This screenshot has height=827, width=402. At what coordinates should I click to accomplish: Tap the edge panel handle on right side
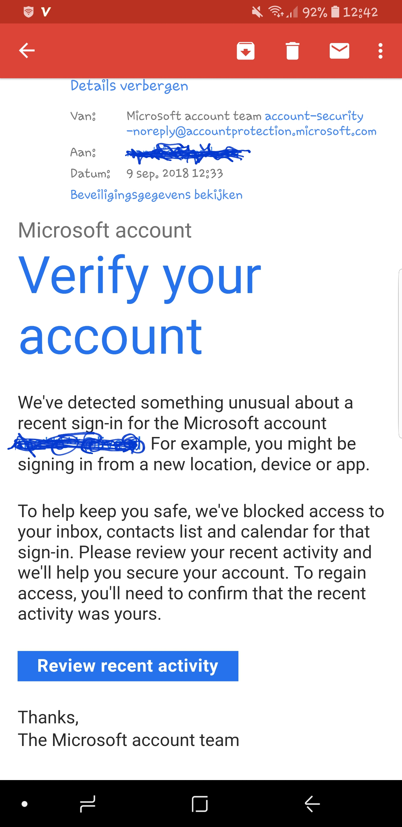coord(400,353)
